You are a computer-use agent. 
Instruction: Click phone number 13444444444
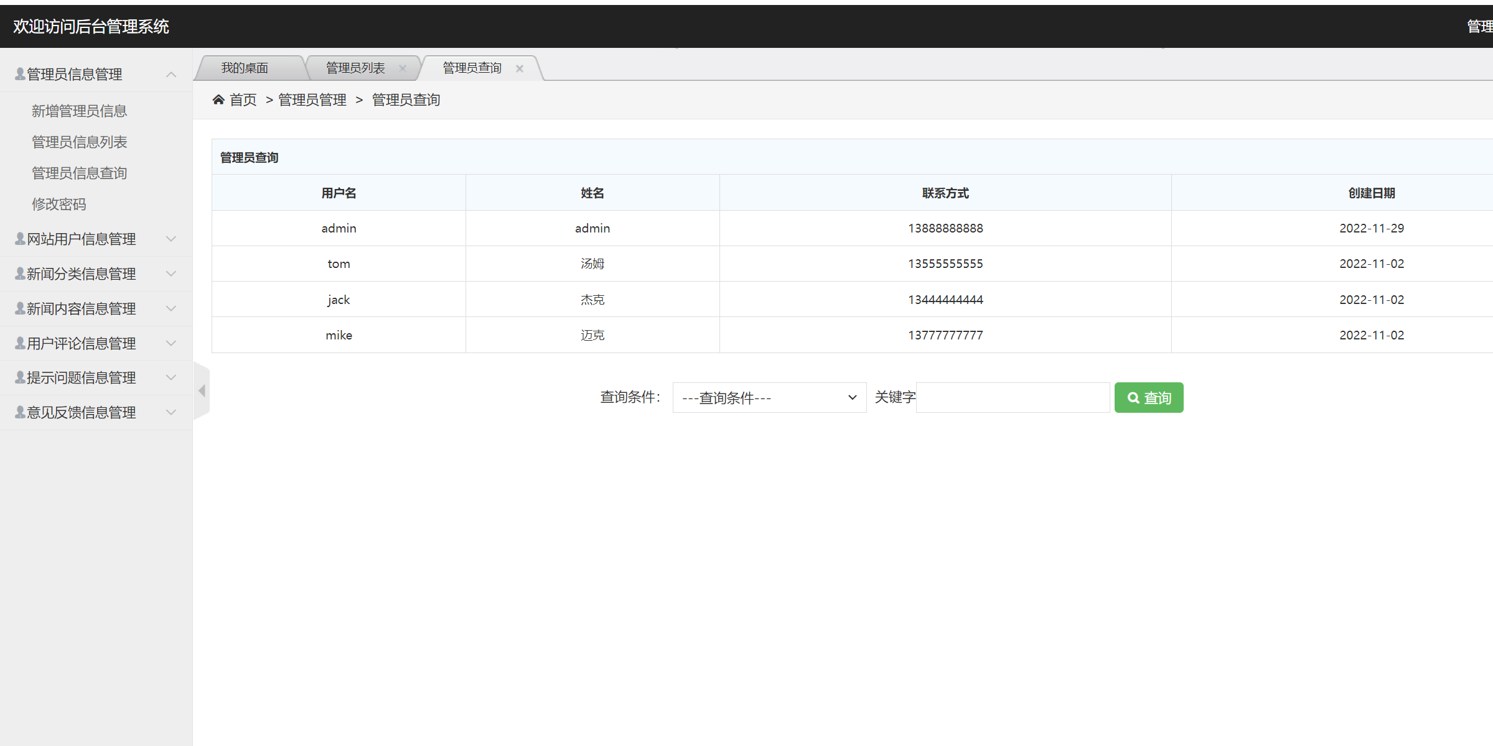(945, 300)
